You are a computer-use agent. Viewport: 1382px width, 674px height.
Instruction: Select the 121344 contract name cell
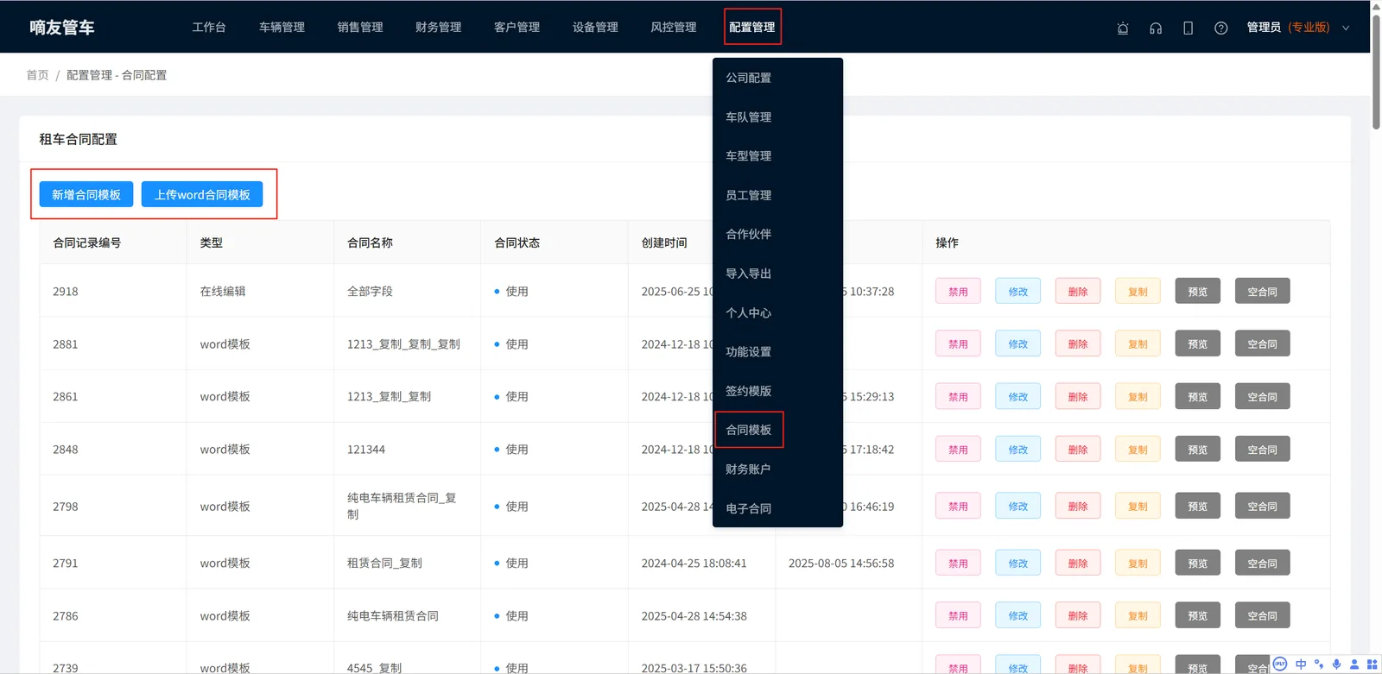click(x=366, y=450)
